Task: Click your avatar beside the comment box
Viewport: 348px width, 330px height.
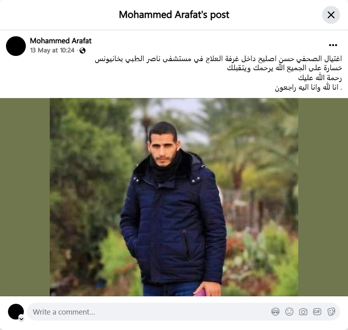Action: click(x=16, y=312)
